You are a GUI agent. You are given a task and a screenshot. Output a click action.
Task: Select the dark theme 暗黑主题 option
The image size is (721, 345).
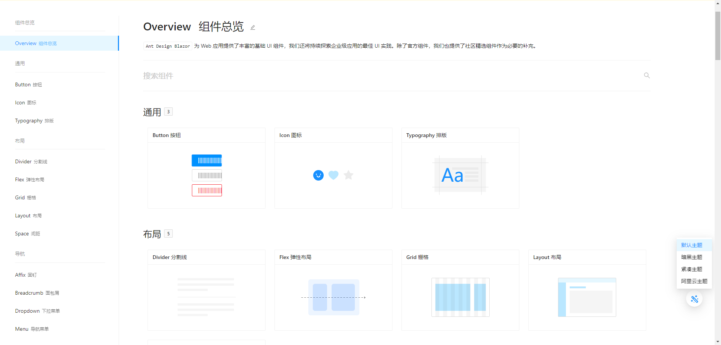point(691,257)
